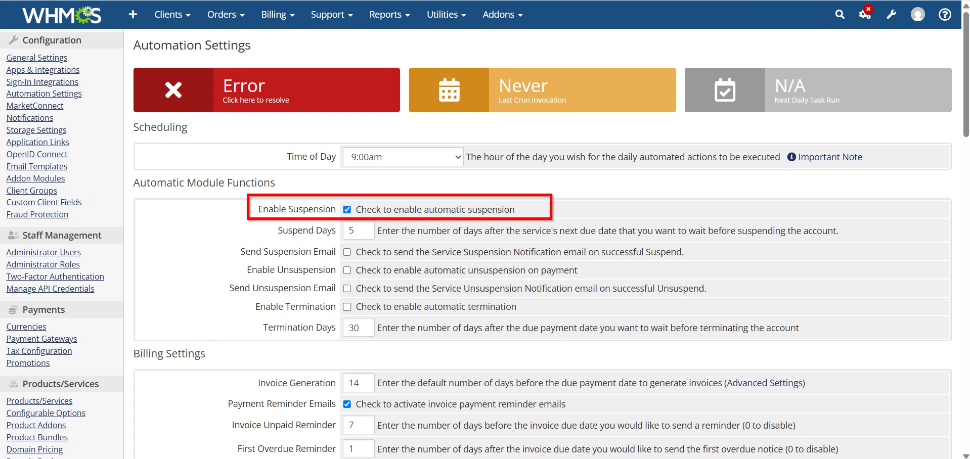
Task: Click the Products/Services section header icon
Action: coord(14,384)
